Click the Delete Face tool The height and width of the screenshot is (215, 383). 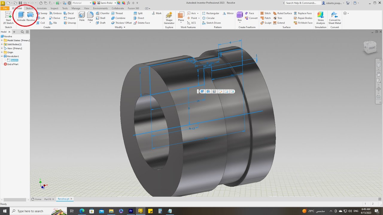point(142,23)
